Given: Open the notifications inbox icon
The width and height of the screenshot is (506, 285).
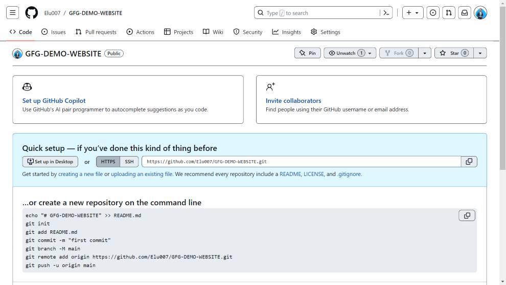Looking at the screenshot, I should [465, 13].
